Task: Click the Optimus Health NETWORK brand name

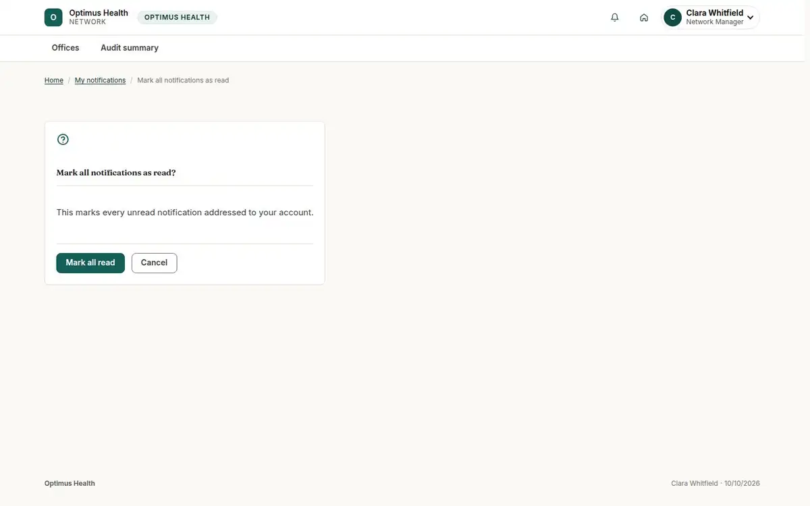Action: point(99,18)
